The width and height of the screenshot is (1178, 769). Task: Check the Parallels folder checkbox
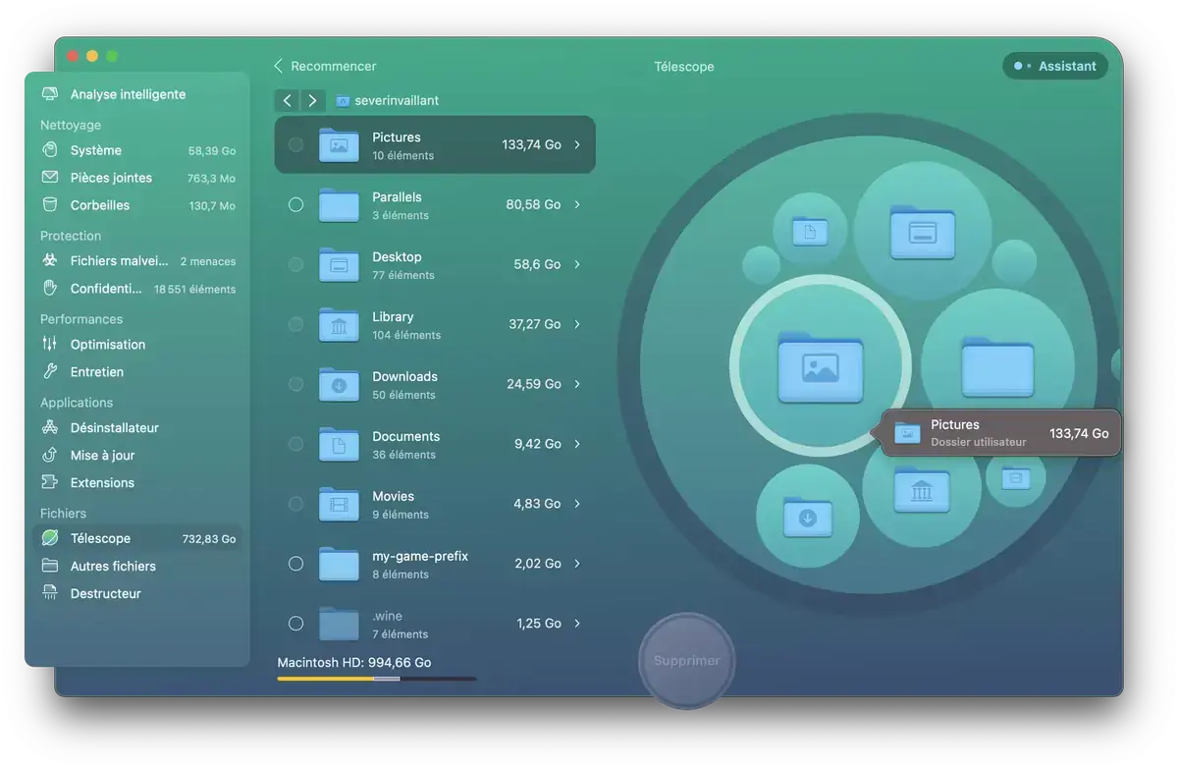(295, 205)
